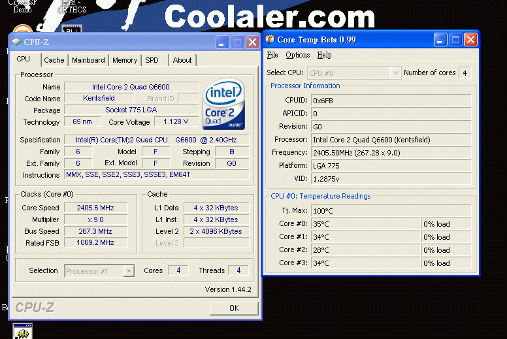This screenshot has width=507, height=339.
Task: Click the Core #3 load value
Action: click(x=446, y=263)
